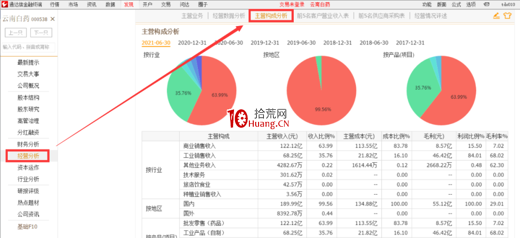Select the 2017-12-31 report period

[410, 43]
